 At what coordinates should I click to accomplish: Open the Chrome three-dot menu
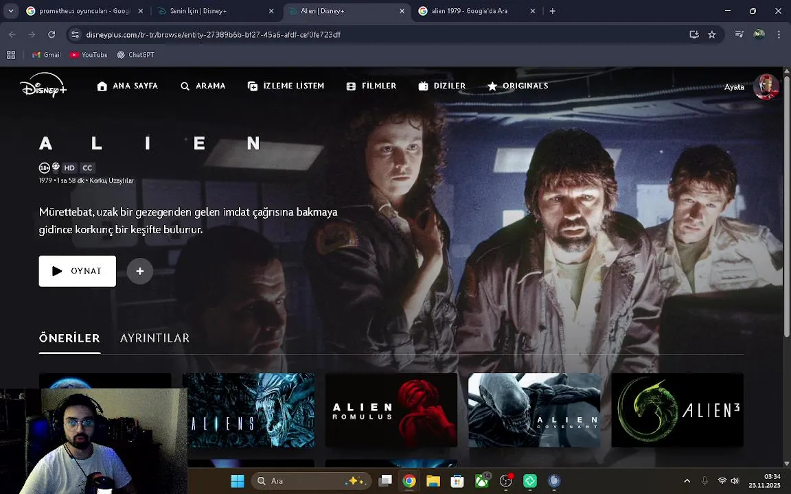coord(779,35)
